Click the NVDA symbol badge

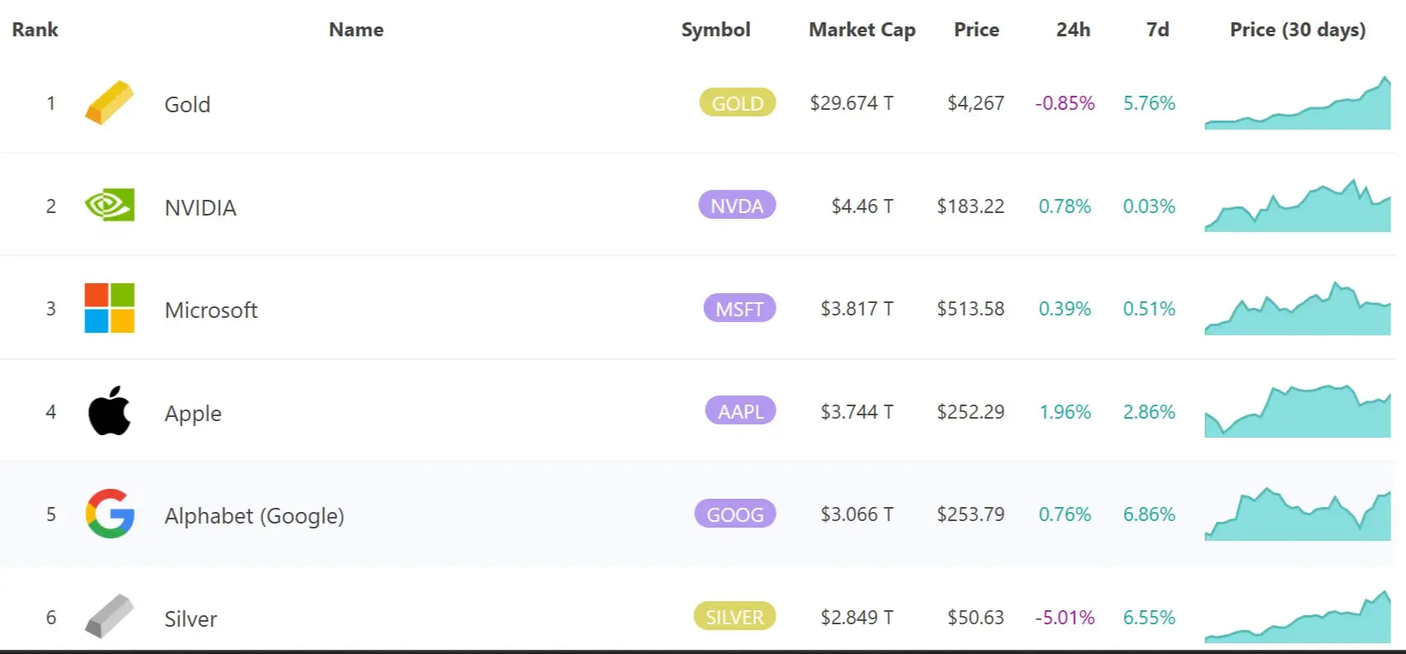(x=737, y=205)
